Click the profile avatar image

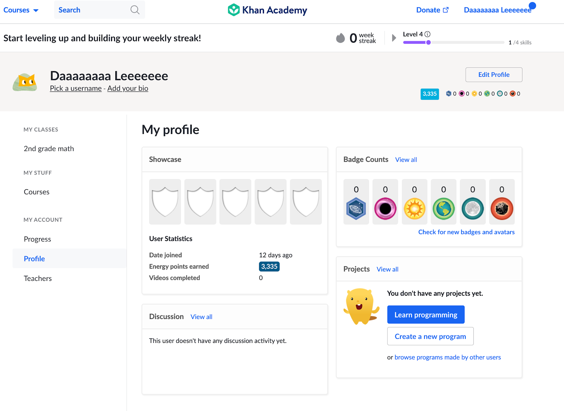pyautogui.click(x=25, y=82)
